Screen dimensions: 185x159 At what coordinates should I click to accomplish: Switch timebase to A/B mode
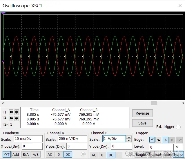pos(36,154)
